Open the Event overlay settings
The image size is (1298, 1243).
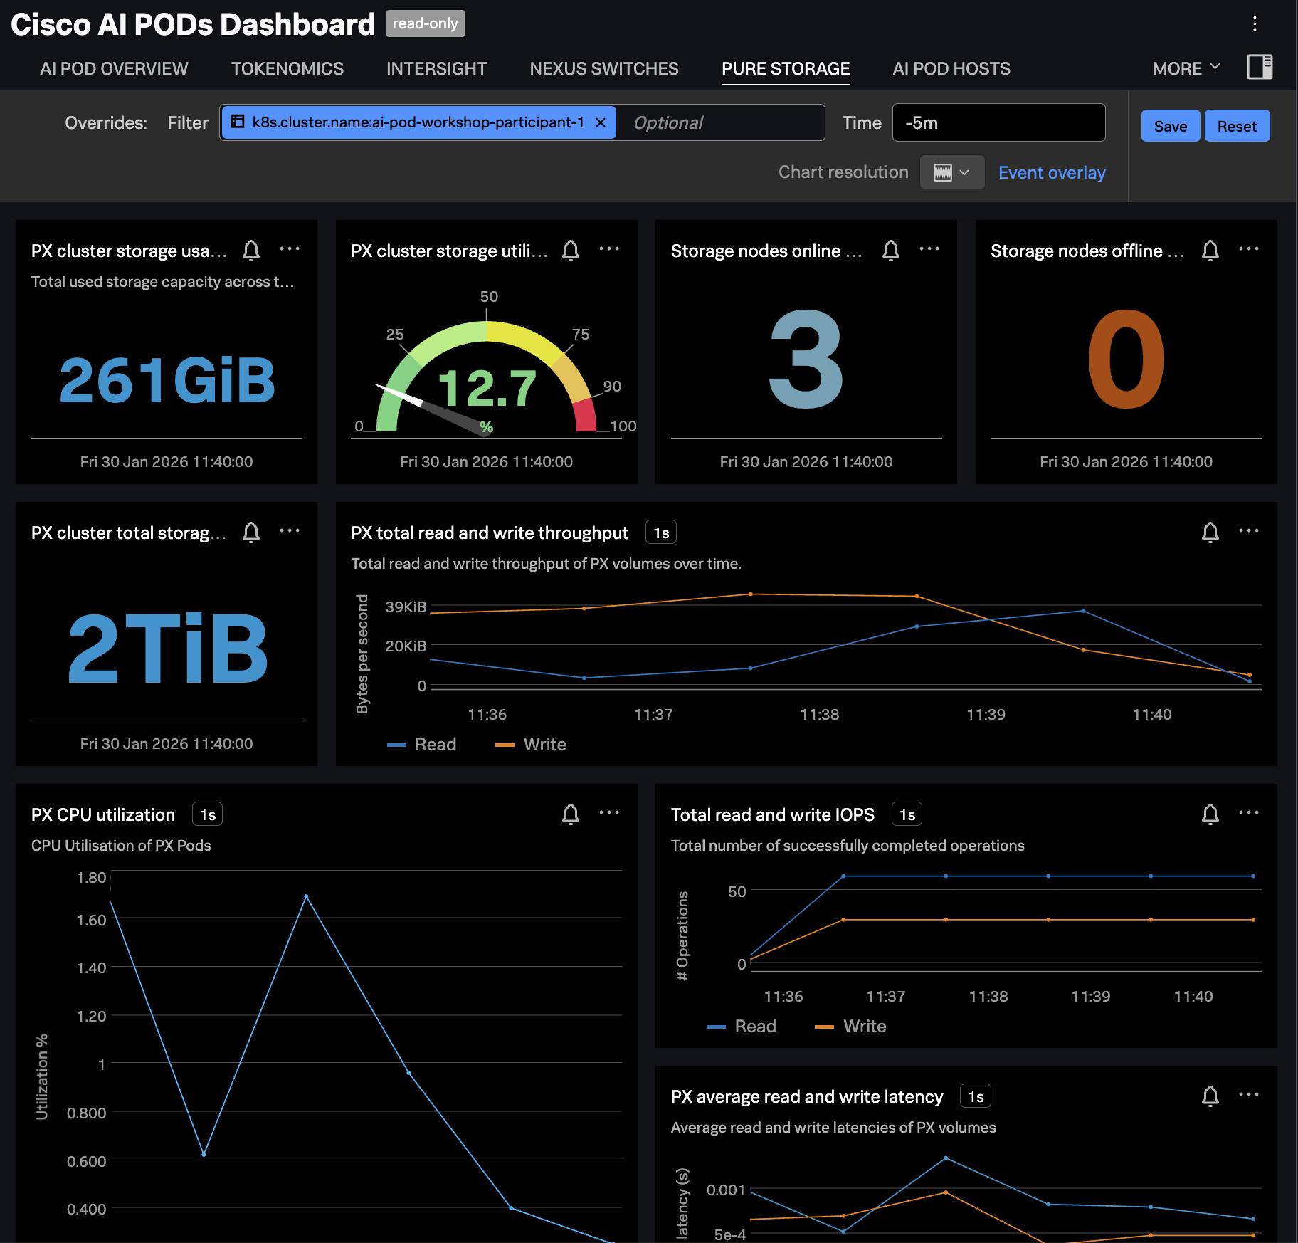pos(1051,172)
